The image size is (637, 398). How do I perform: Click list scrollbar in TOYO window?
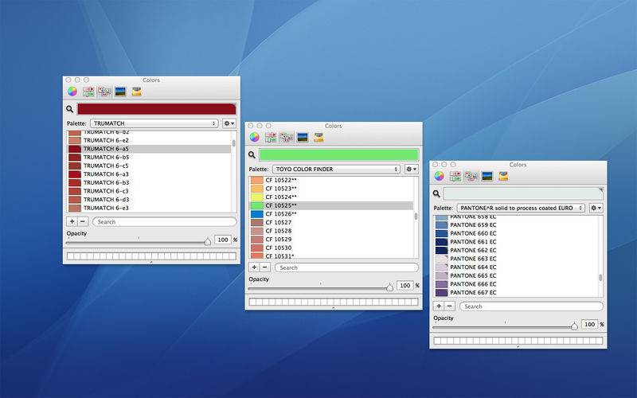tap(416, 217)
